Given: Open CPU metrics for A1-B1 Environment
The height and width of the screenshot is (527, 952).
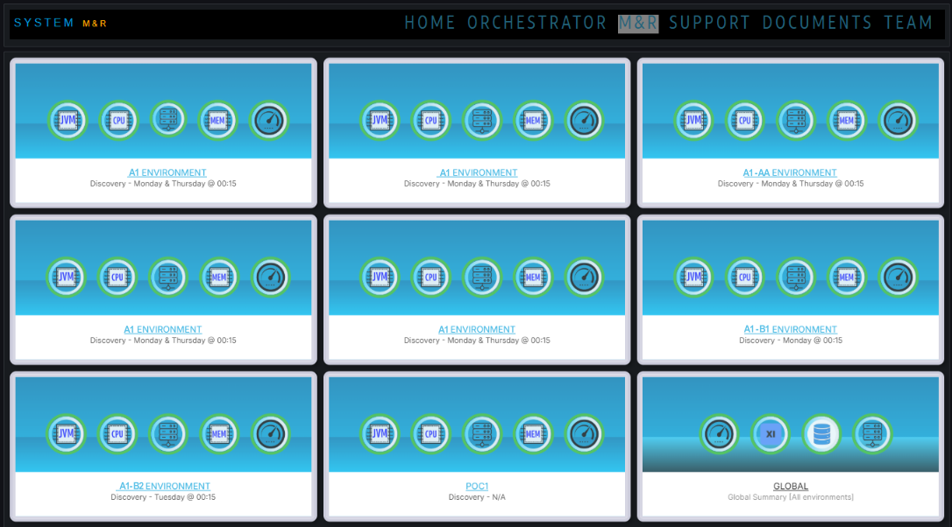Looking at the screenshot, I should (744, 277).
